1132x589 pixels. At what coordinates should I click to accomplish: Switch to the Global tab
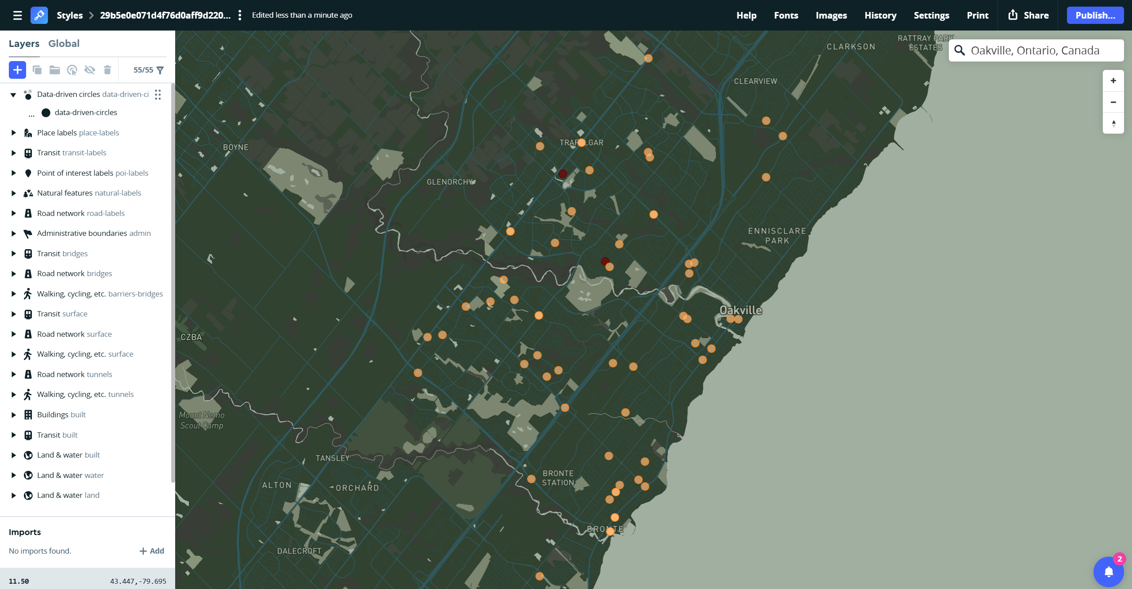click(x=64, y=43)
